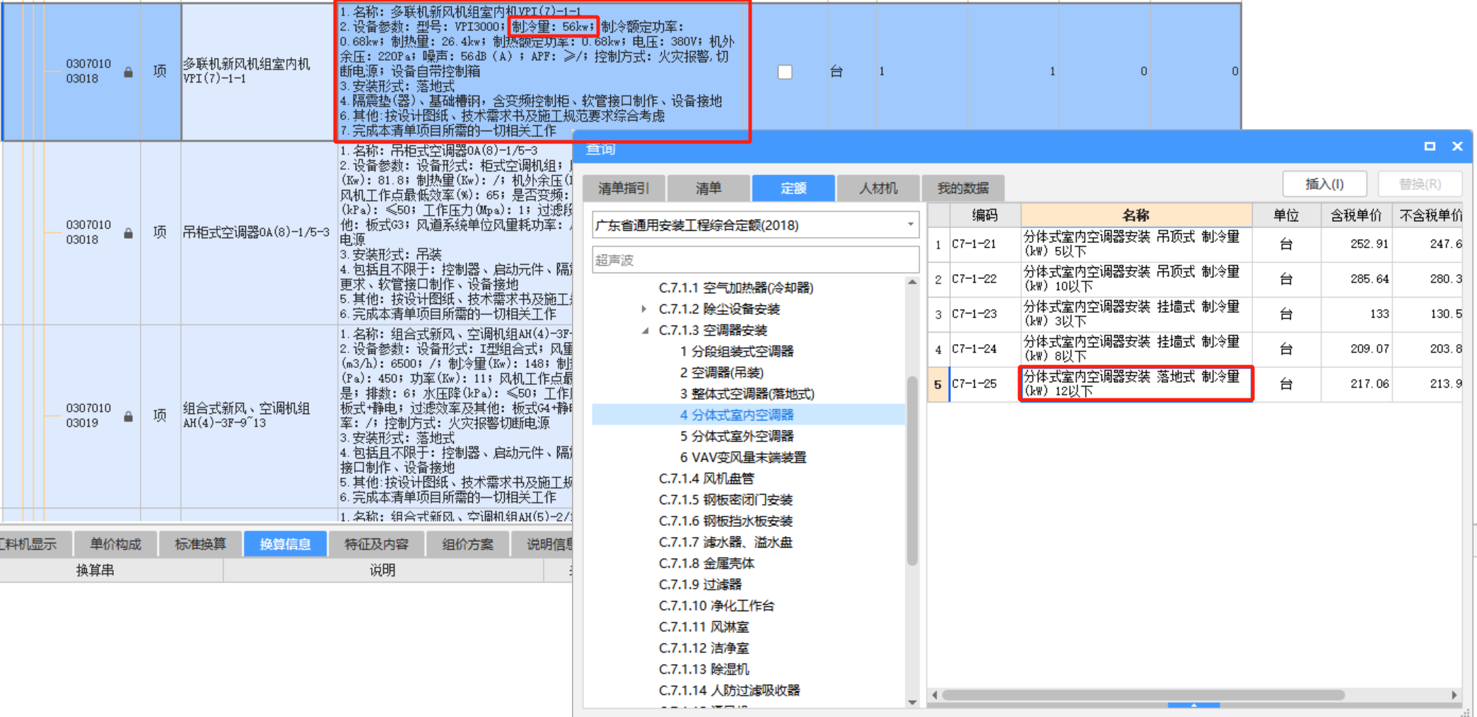The height and width of the screenshot is (717, 1477).
Task: Open the 我的数据 tab
Action: (963, 188)
